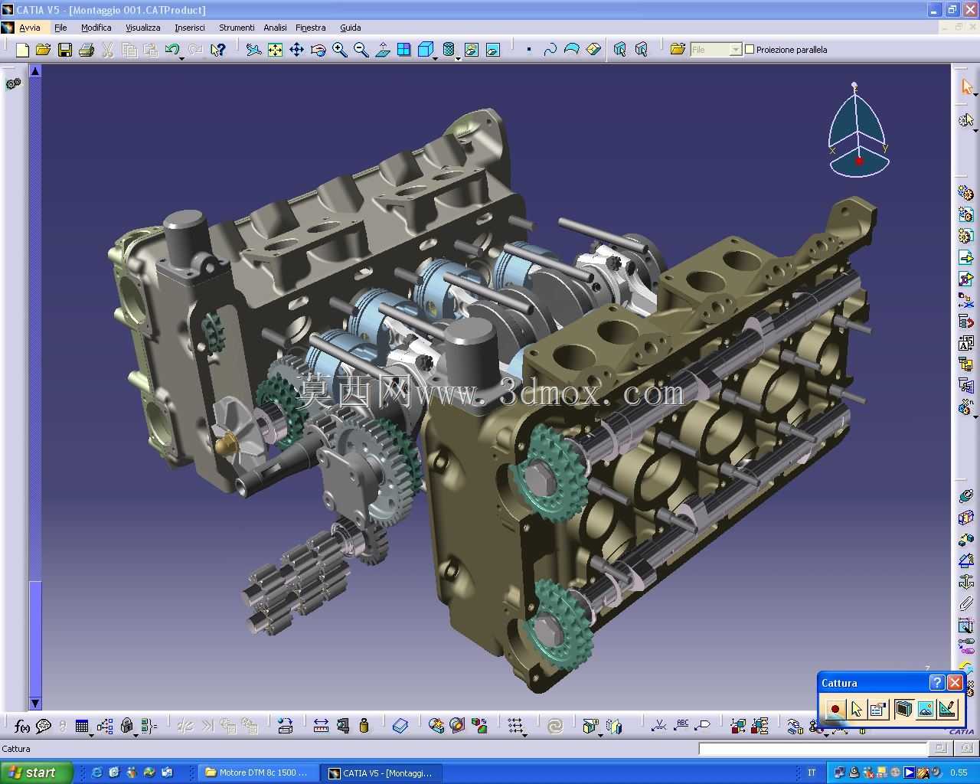
Task: Open the File menu
Action: [x=60, y=28]
